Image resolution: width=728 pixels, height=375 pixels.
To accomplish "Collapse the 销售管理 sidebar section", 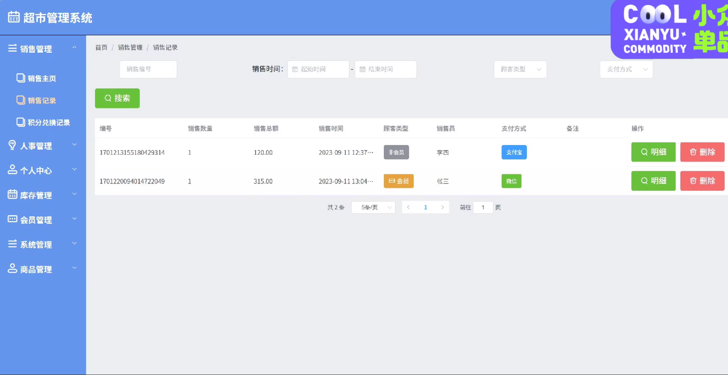I will [43, 48].
